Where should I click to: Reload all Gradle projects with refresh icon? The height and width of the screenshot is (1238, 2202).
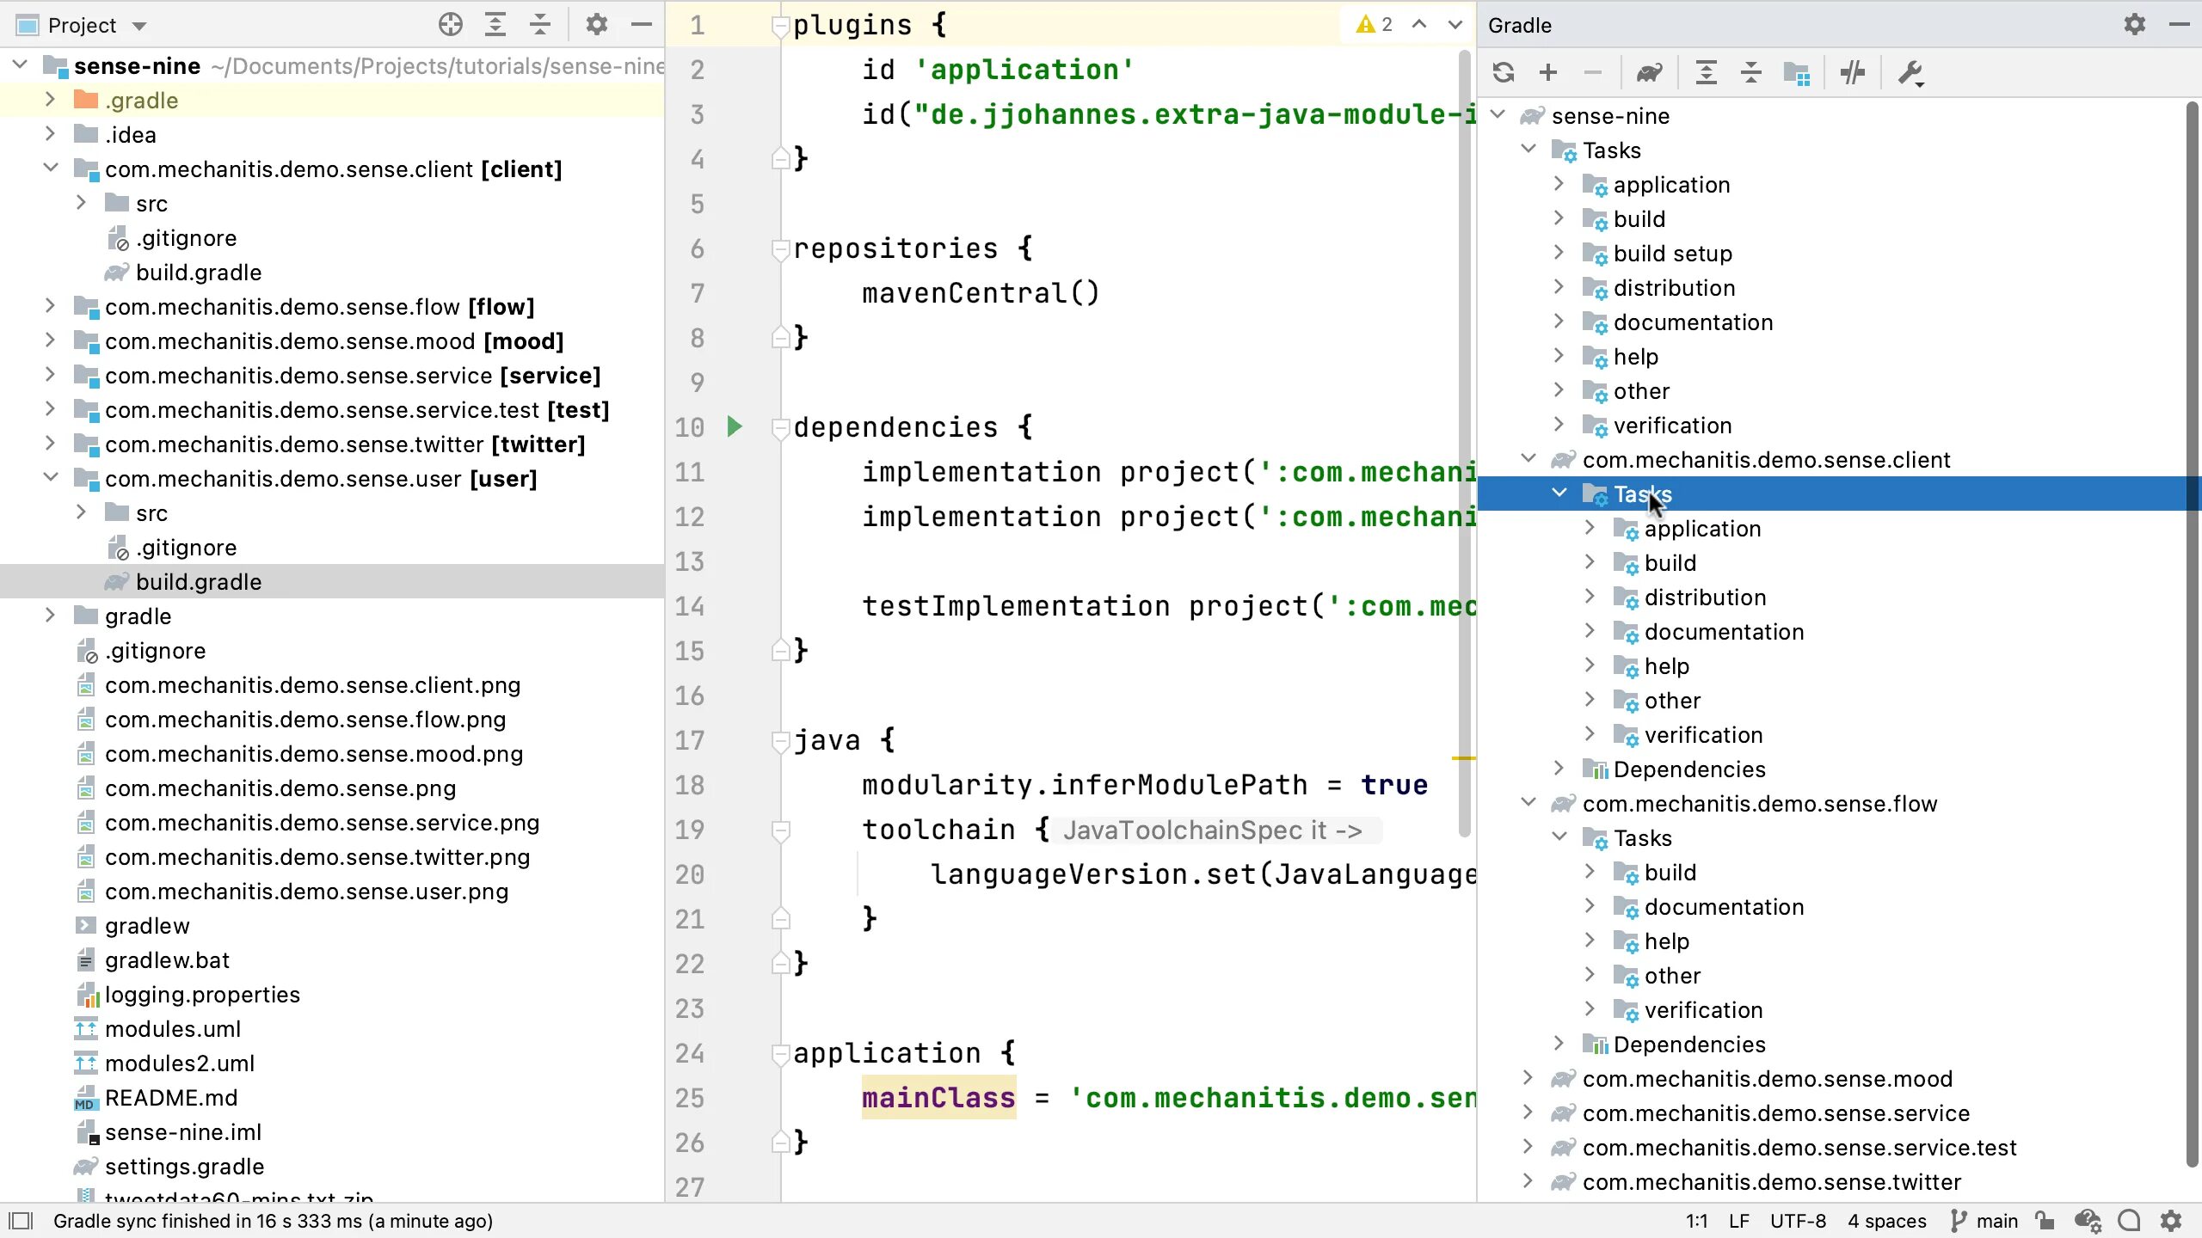point(1503,72)
